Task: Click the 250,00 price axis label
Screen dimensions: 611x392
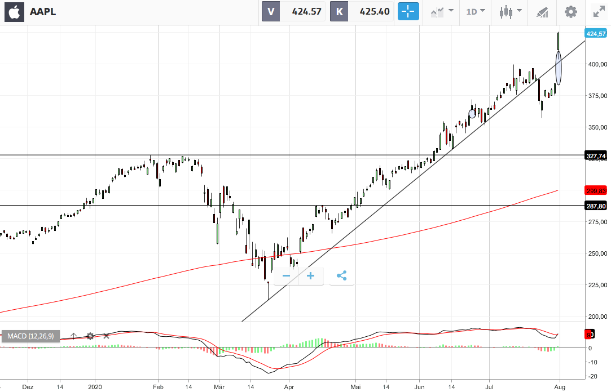Action: [598, 253]
